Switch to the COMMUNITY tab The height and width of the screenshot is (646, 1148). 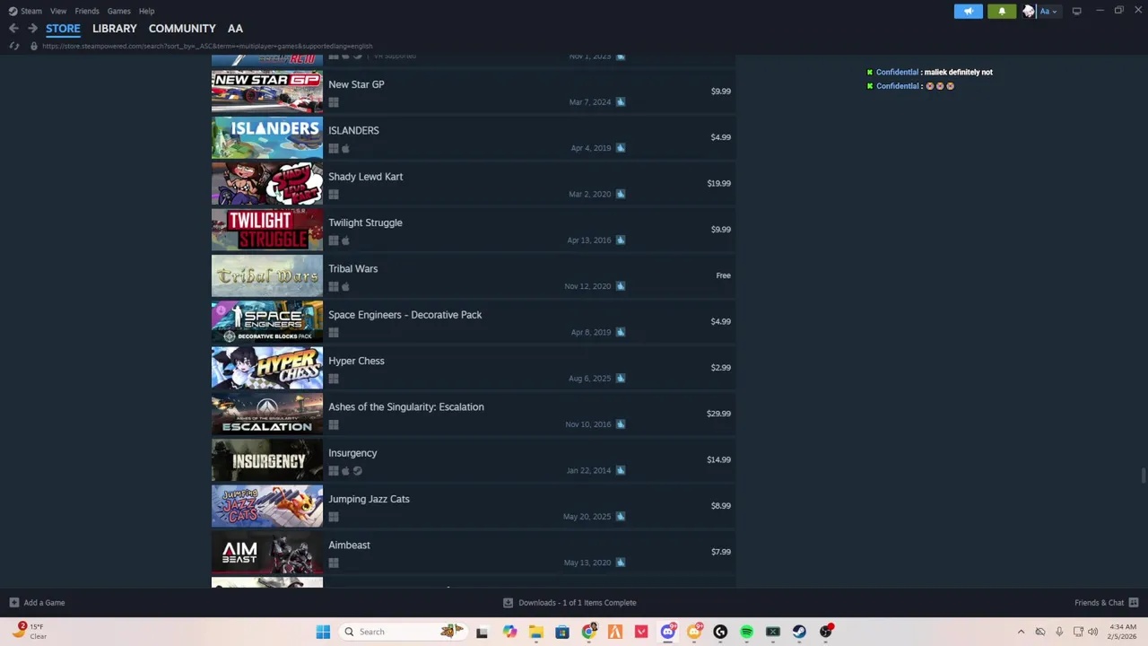click(x=182, y=29)
